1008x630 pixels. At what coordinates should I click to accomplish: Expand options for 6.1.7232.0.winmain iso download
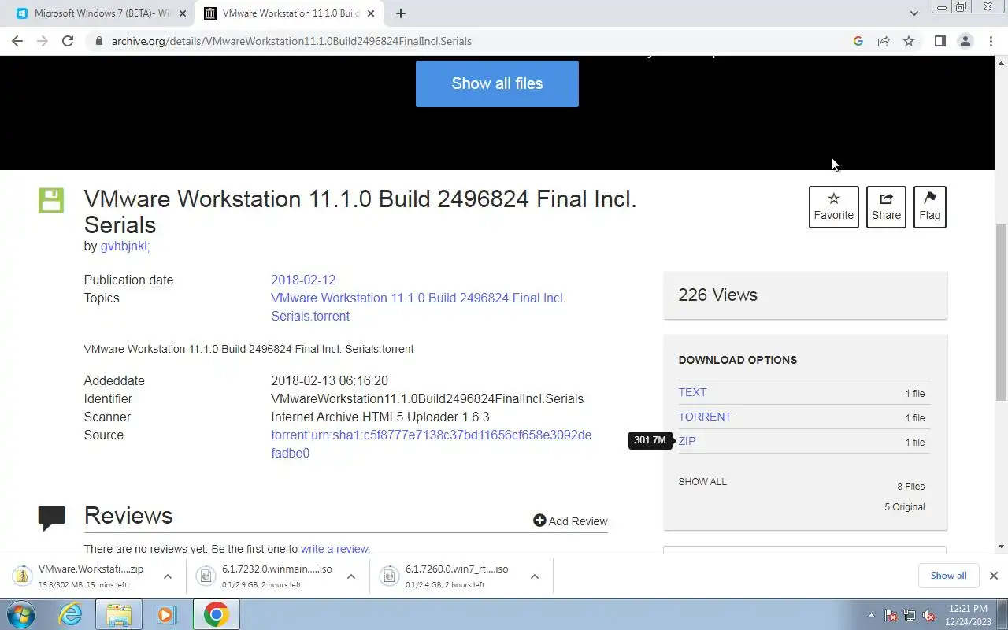[x=351, y=576]
